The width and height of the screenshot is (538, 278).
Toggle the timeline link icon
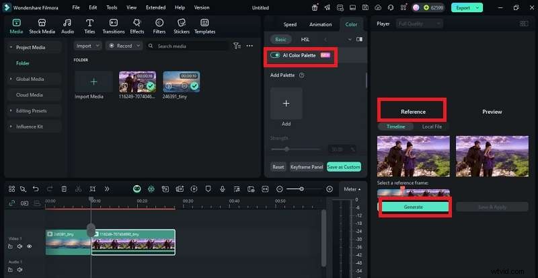(11, 203)
